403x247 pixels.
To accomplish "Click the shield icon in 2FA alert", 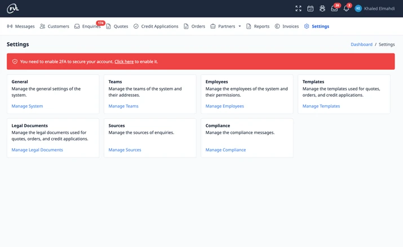I will (15, 61).
